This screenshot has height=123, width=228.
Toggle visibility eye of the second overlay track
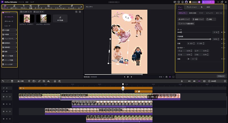pos(7,91)
